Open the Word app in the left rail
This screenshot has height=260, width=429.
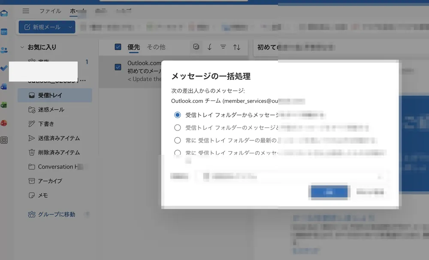click(x=4, y=87)
